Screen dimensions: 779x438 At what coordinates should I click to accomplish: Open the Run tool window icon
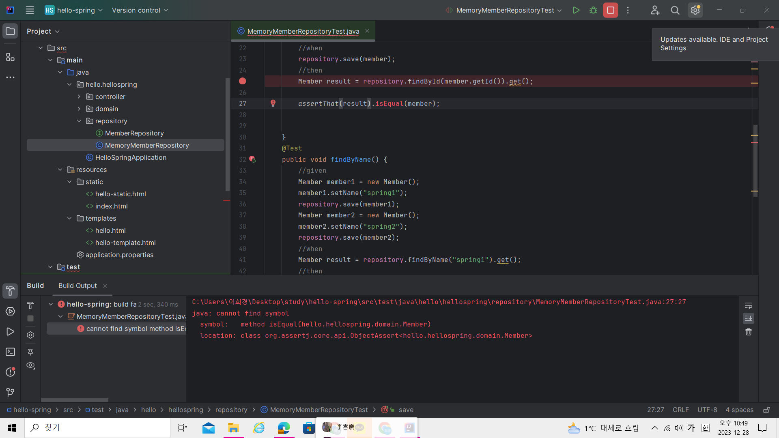10,332
